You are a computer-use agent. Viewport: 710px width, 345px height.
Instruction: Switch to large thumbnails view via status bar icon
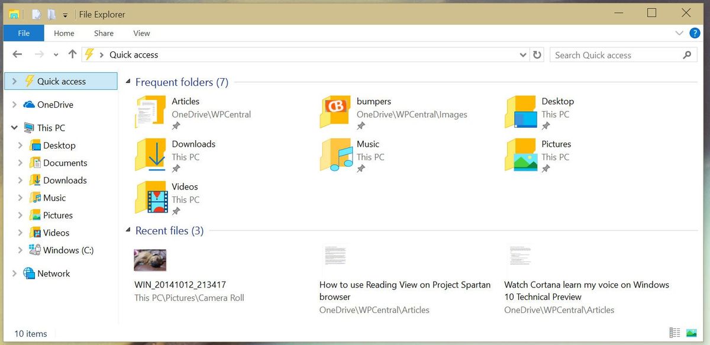690,333
